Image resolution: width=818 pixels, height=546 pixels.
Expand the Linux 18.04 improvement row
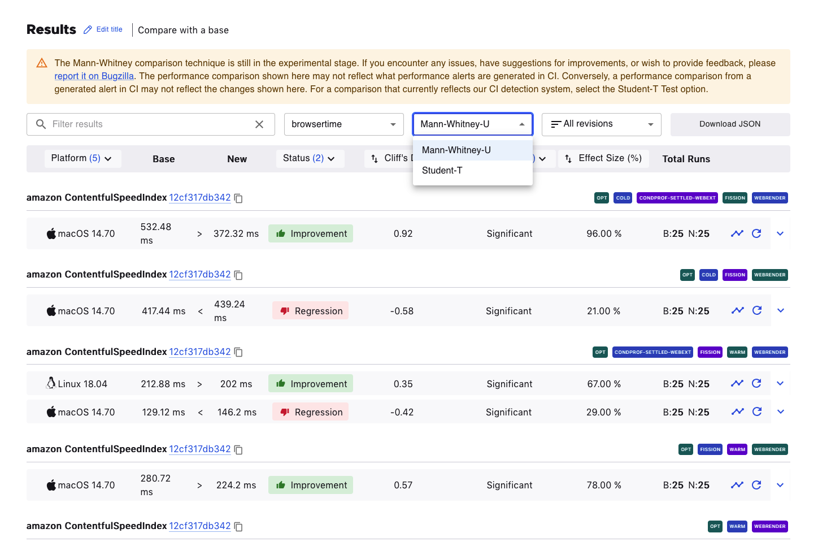pos(780,383)
